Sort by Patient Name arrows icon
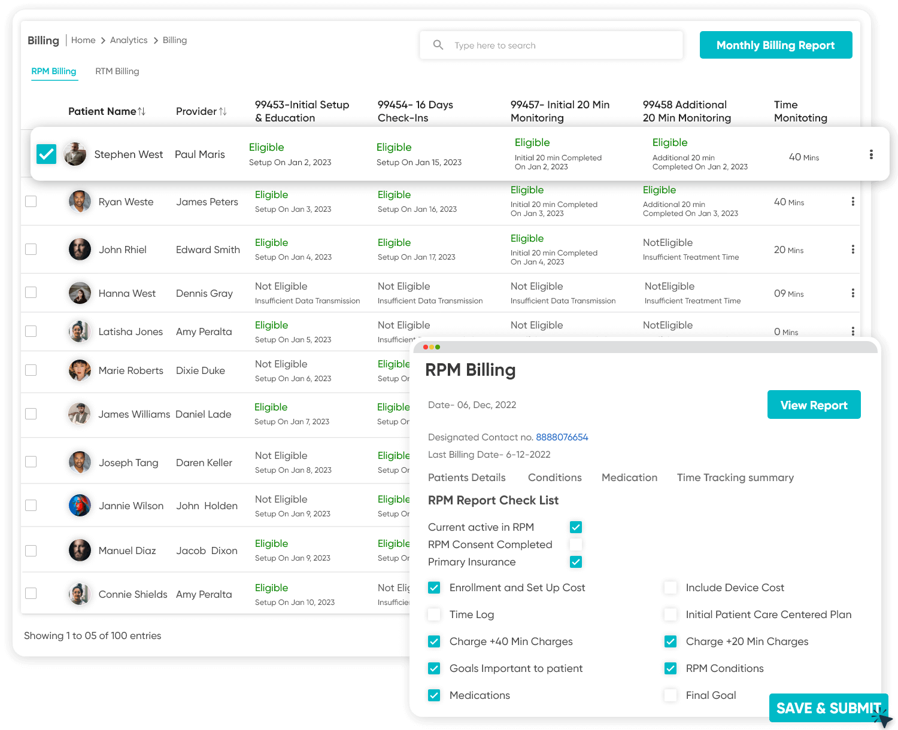 (x=142, y=111)
